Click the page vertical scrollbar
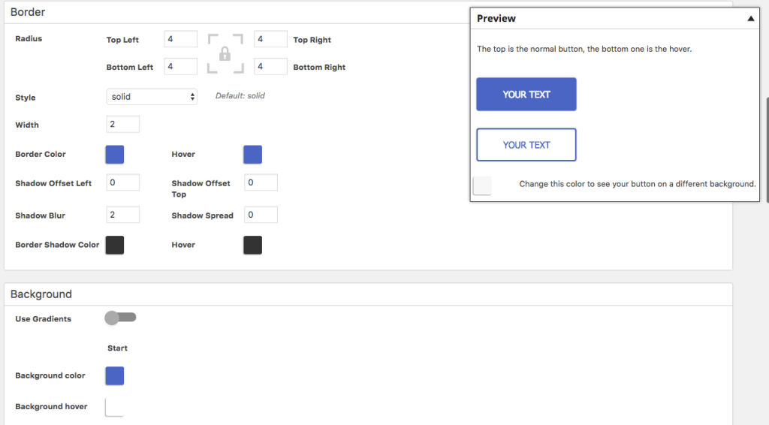The width and height of the screenshot is (769, 425). click(767, 149)
